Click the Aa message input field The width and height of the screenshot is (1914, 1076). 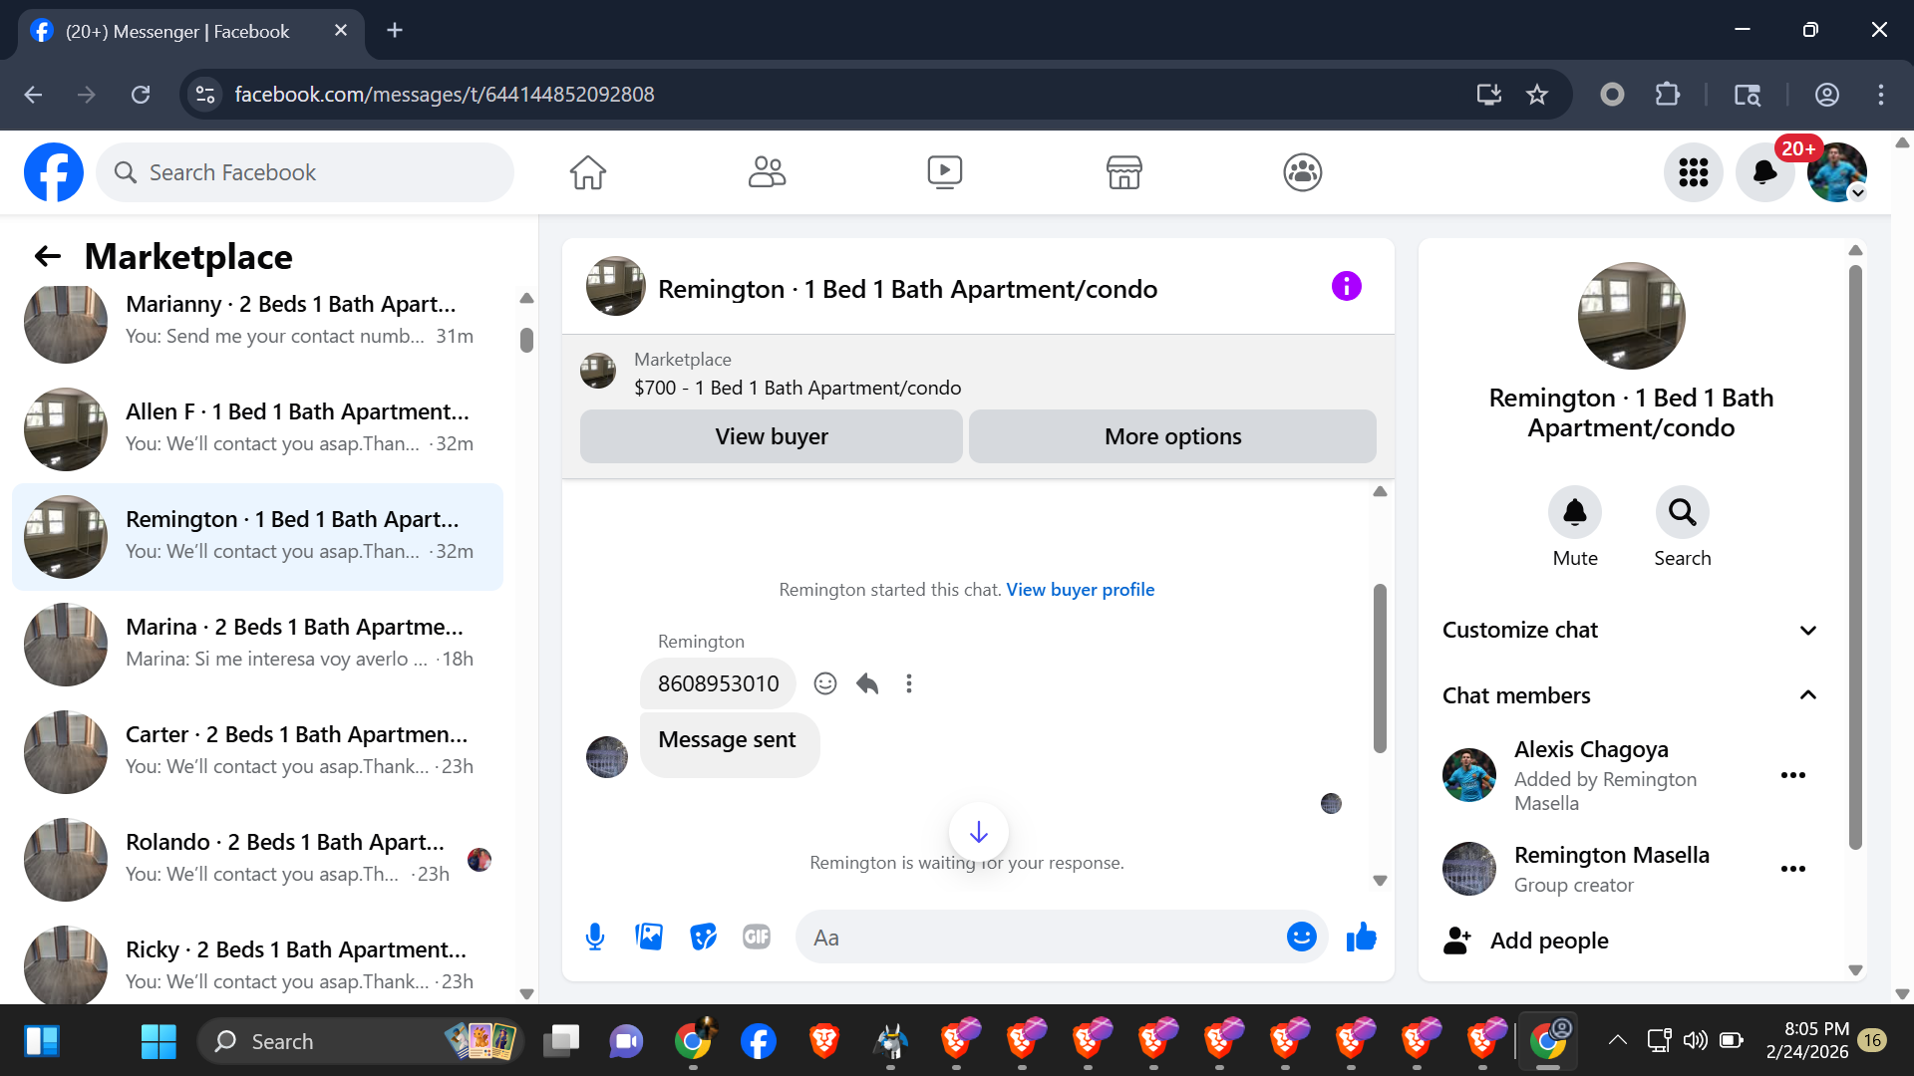pyautogui.click(x=1037, y=938)
